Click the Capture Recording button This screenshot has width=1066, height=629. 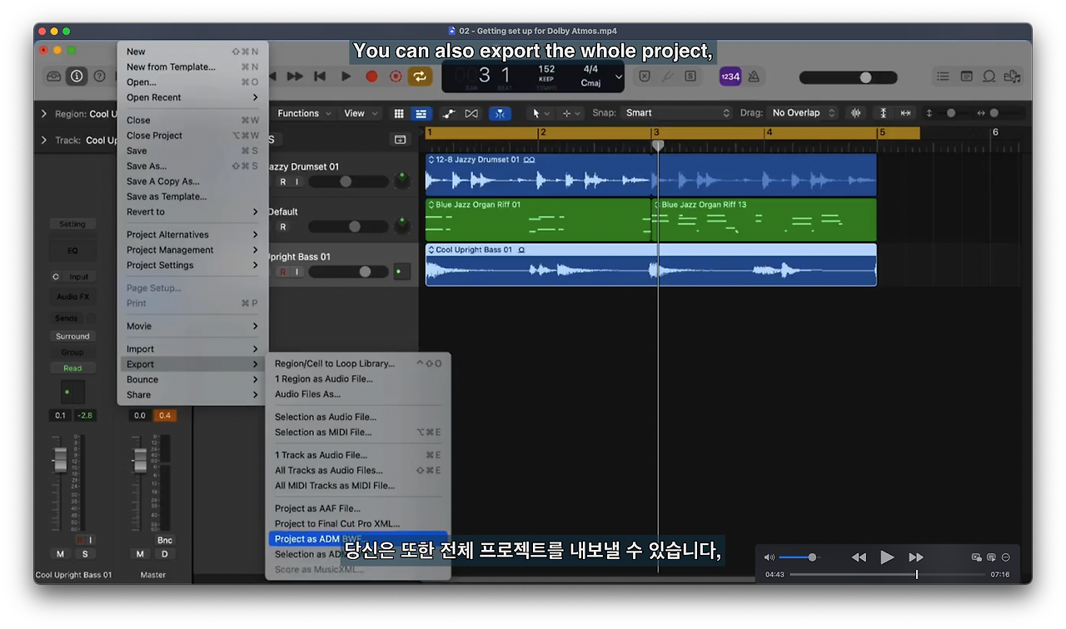point(396,76)
